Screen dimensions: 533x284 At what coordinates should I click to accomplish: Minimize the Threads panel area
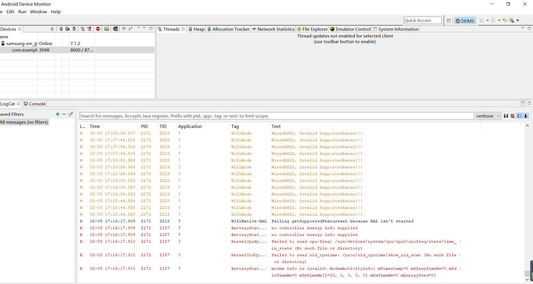click(523, 28)
